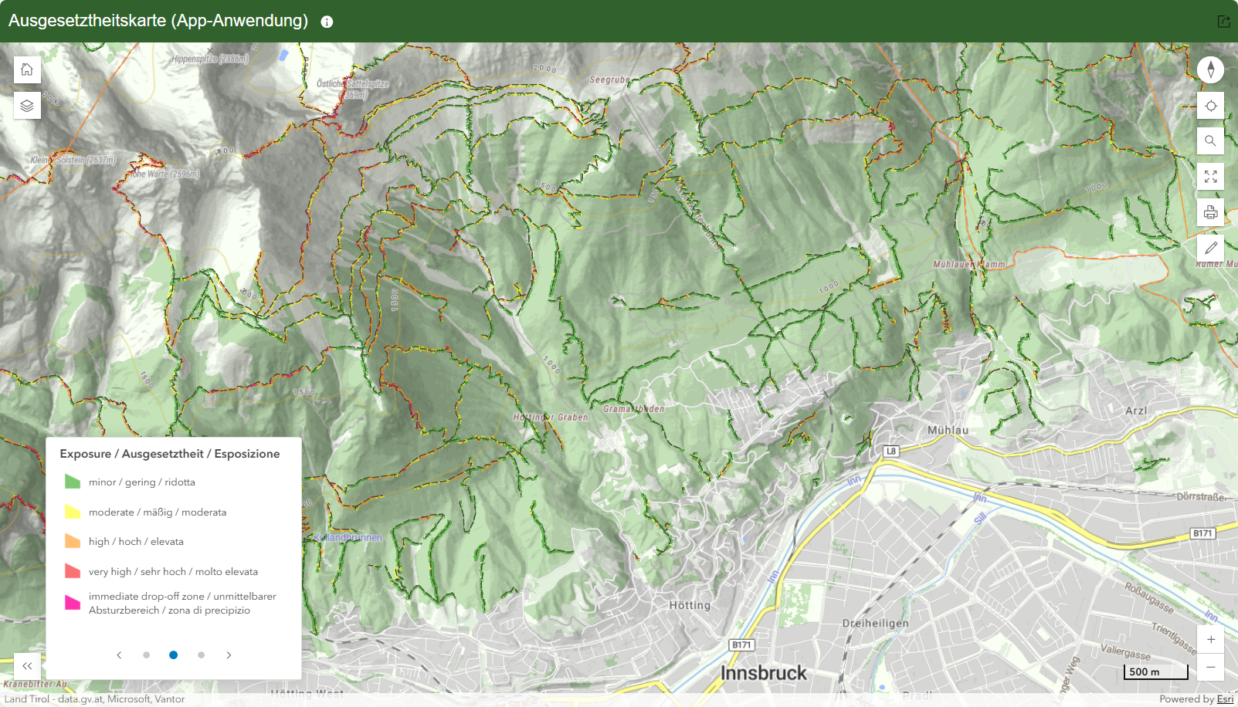Open the map search tool

click(x=1210, y=141)
